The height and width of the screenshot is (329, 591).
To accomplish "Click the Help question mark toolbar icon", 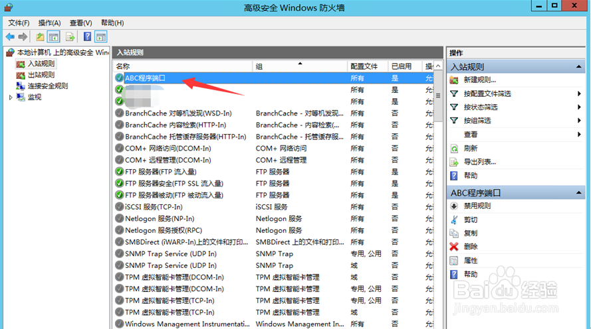I will 88,37.
